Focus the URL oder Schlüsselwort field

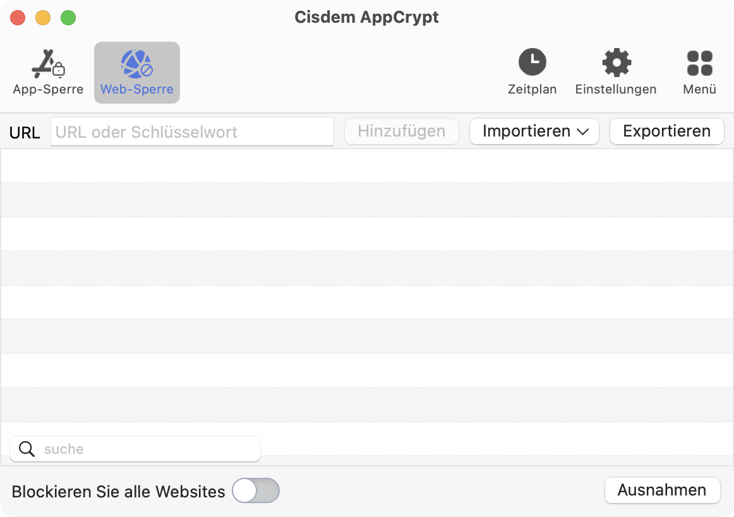point(193,131)
